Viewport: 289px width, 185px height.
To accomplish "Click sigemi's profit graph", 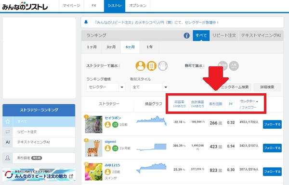I will [151, 147].
